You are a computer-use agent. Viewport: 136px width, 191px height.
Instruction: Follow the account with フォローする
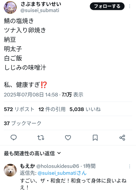[107, 6]
